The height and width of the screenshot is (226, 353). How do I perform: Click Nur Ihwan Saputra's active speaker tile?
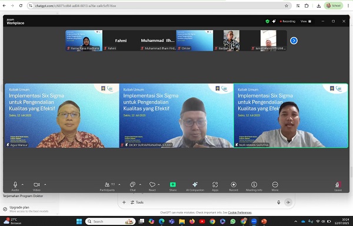tap(291, 116)
